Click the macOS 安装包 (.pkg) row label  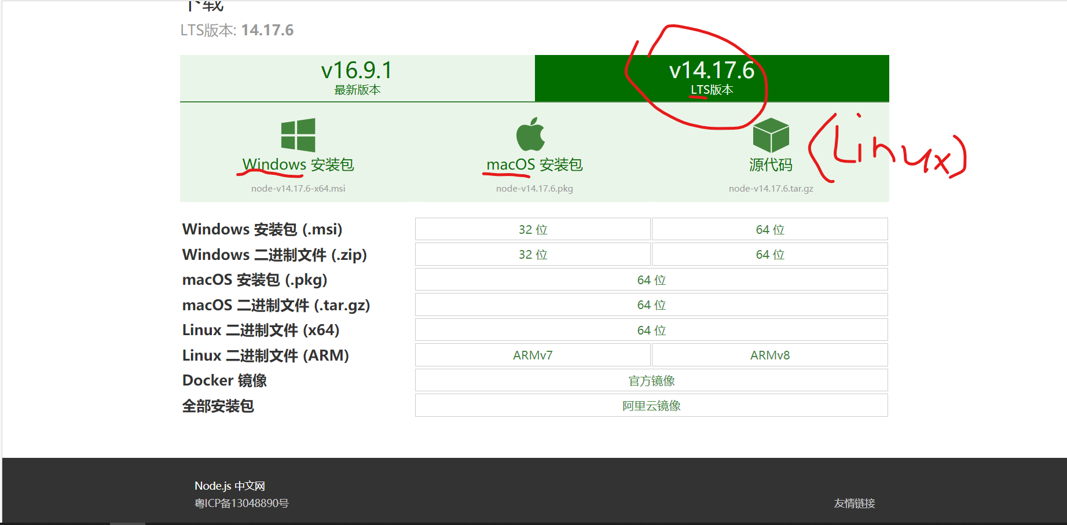255,280
